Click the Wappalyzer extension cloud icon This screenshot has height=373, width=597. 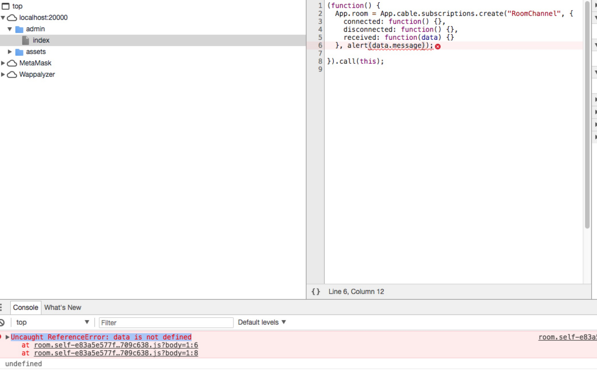pyautogui.click(x=12, y=75)
